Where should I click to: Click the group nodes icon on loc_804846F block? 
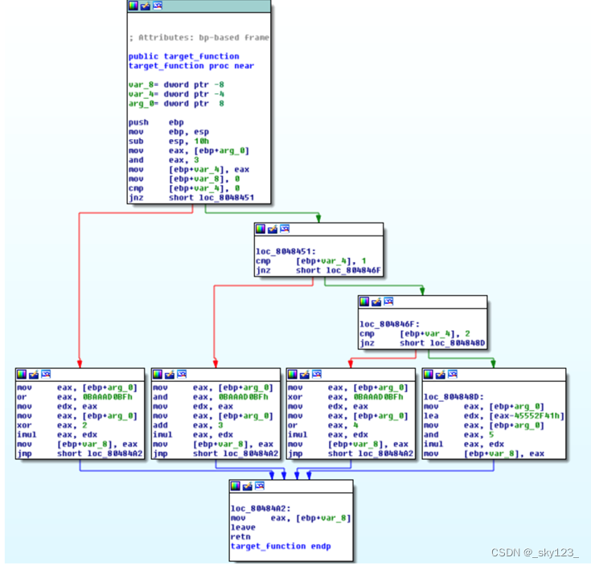[x=388, y=301]
